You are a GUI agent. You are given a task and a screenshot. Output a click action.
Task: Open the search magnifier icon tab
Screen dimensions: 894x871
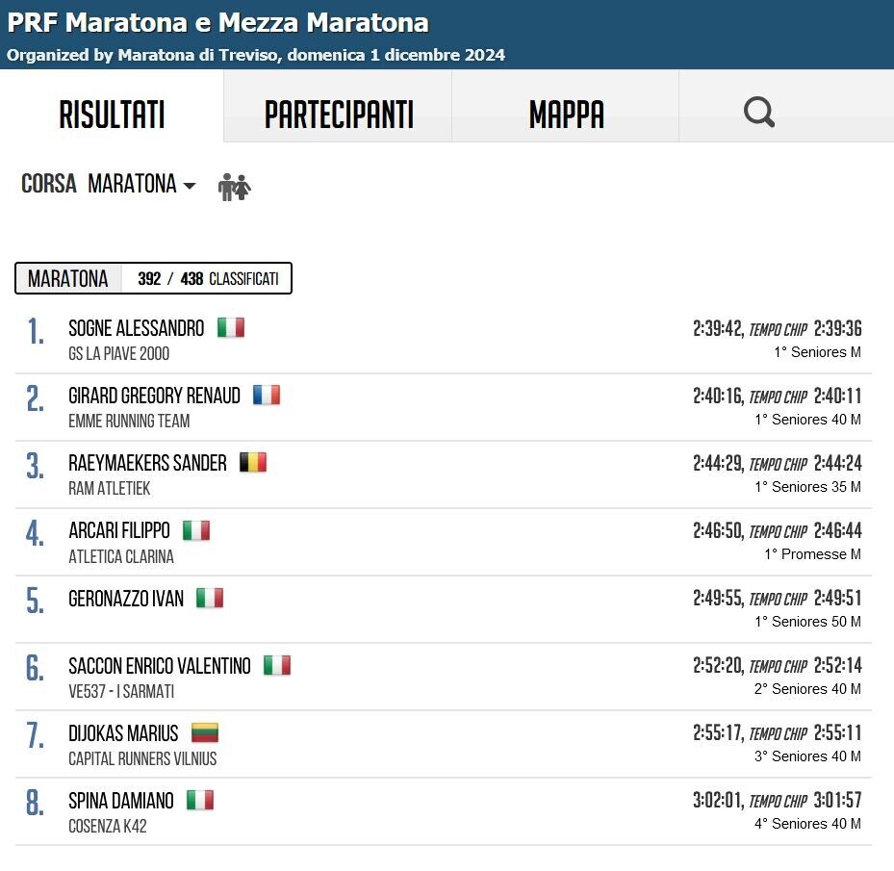[759, 112]
